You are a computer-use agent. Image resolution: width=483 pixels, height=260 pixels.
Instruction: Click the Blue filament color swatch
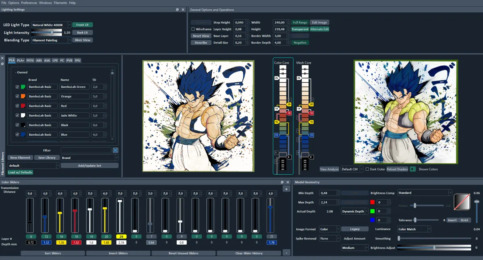tap(23, 134)
